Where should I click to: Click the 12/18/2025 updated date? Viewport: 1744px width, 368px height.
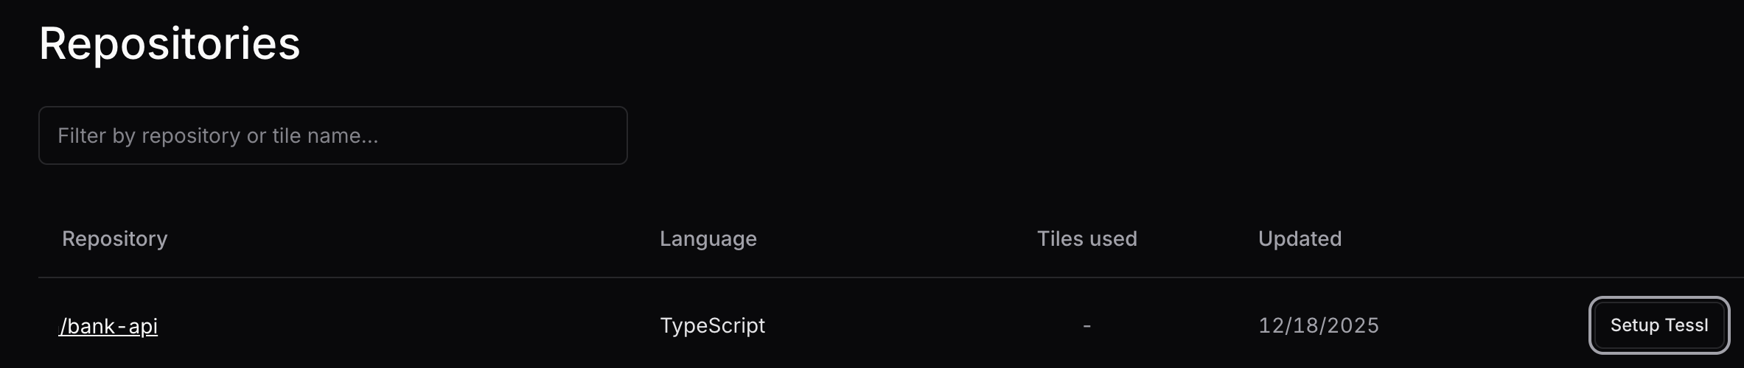pyautogui.click(x=1318, y=325)
